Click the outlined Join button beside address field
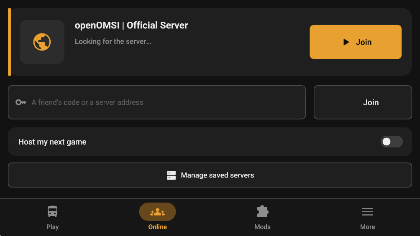Image resolution: width=420 pixels, height=236 pixels. coord(363,102)
